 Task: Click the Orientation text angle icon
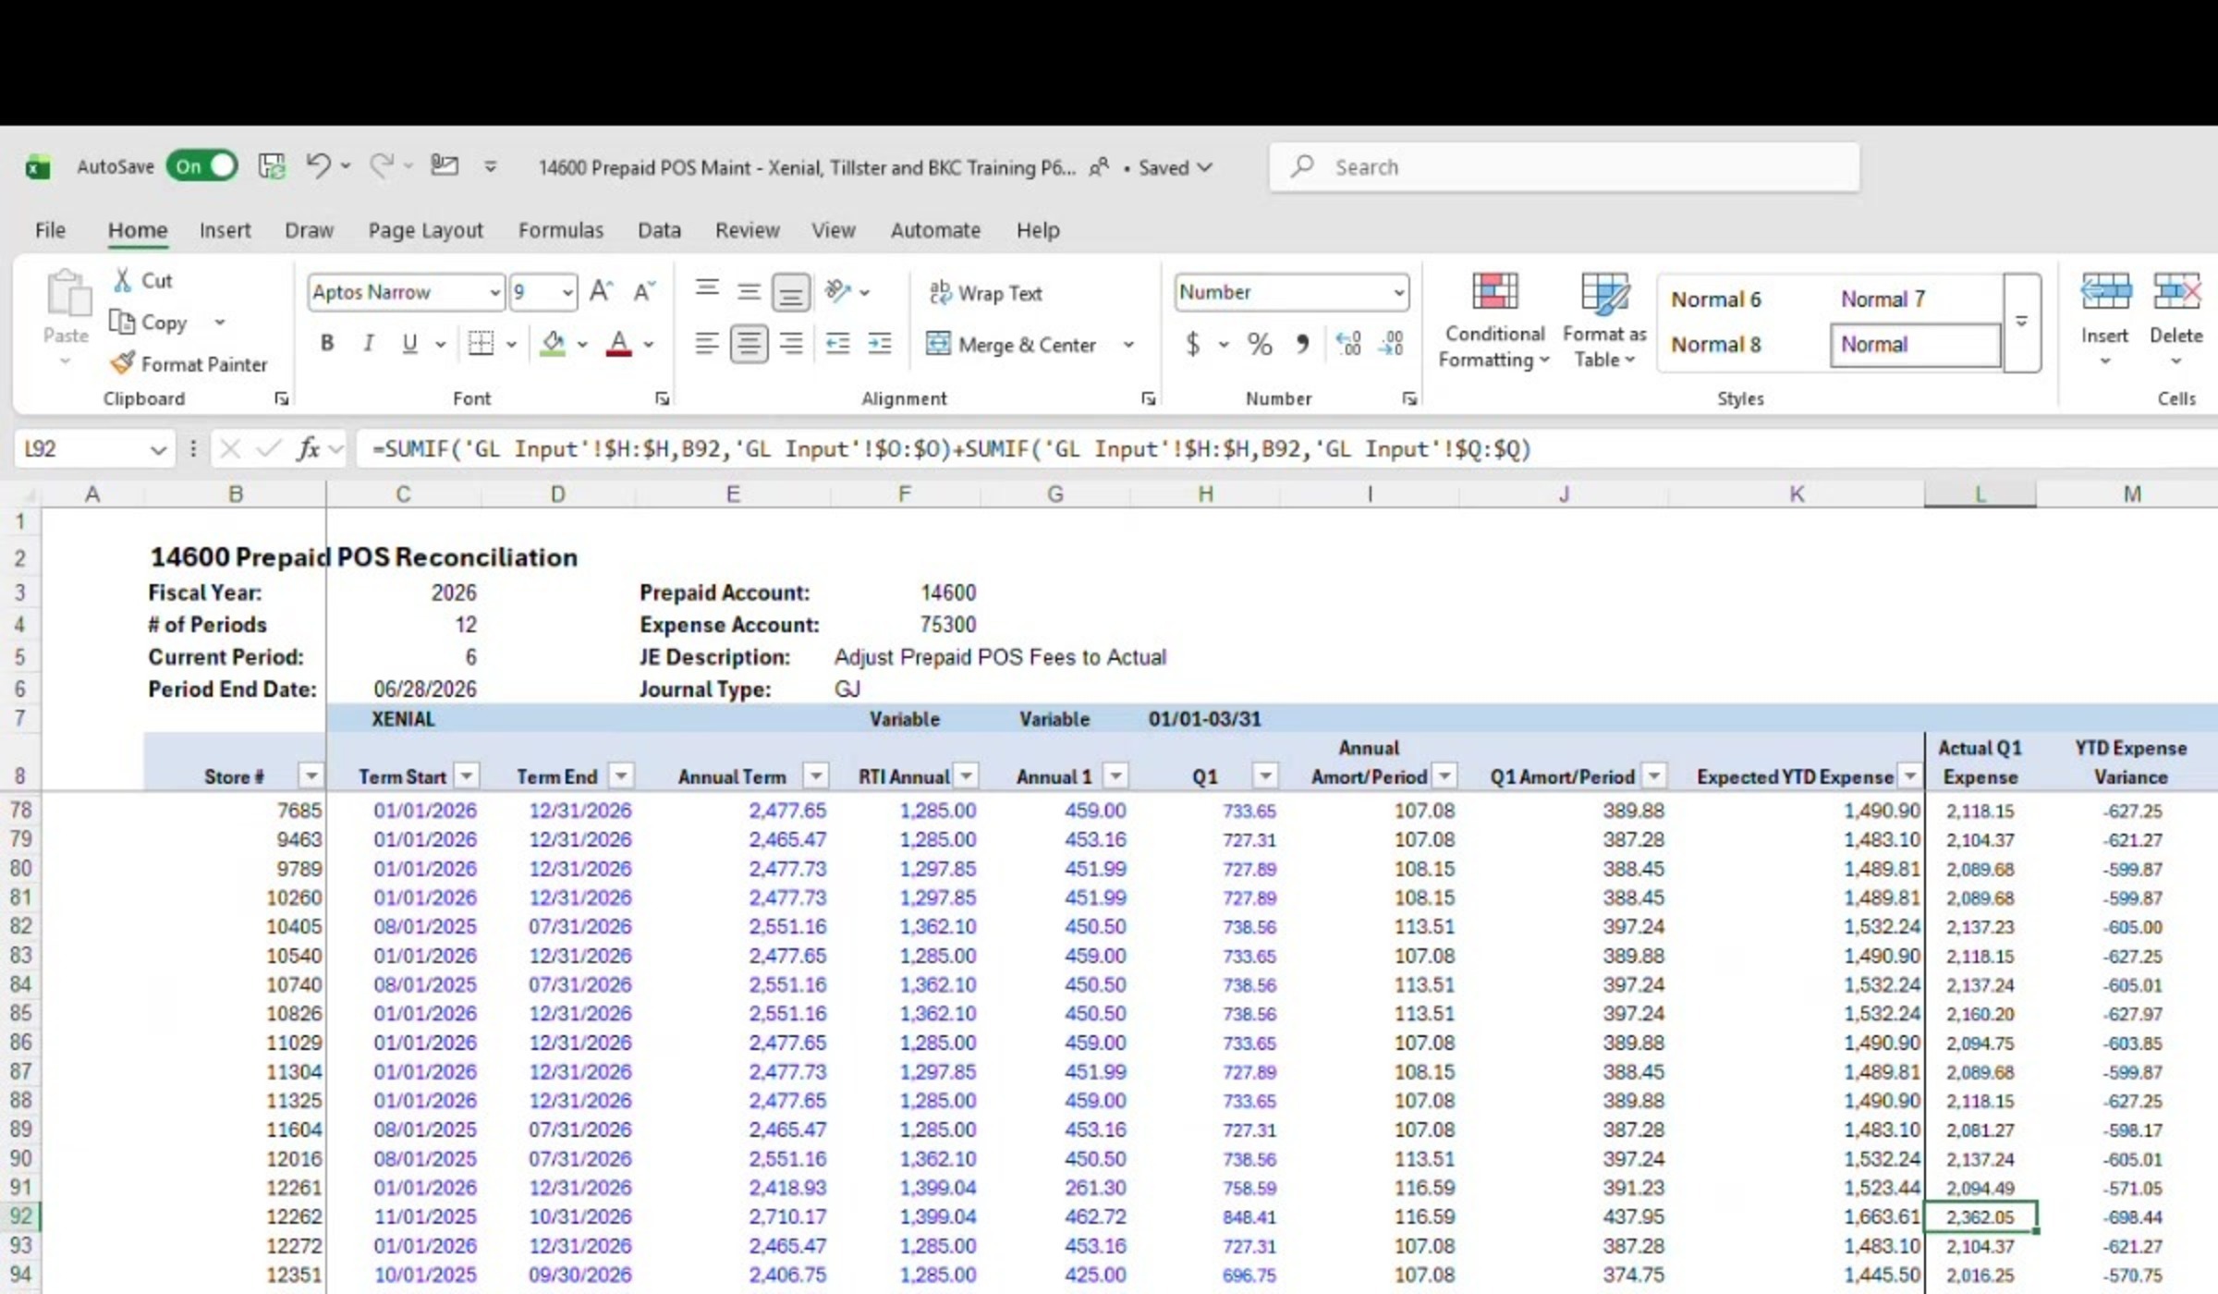click(x=838, y=291)
